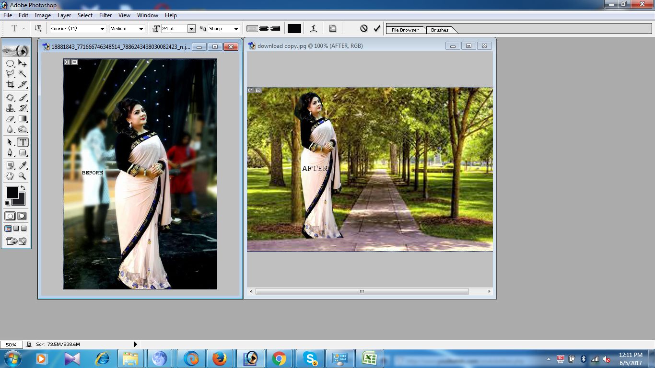Commit the text edit with the checkmark

point(376,28)
